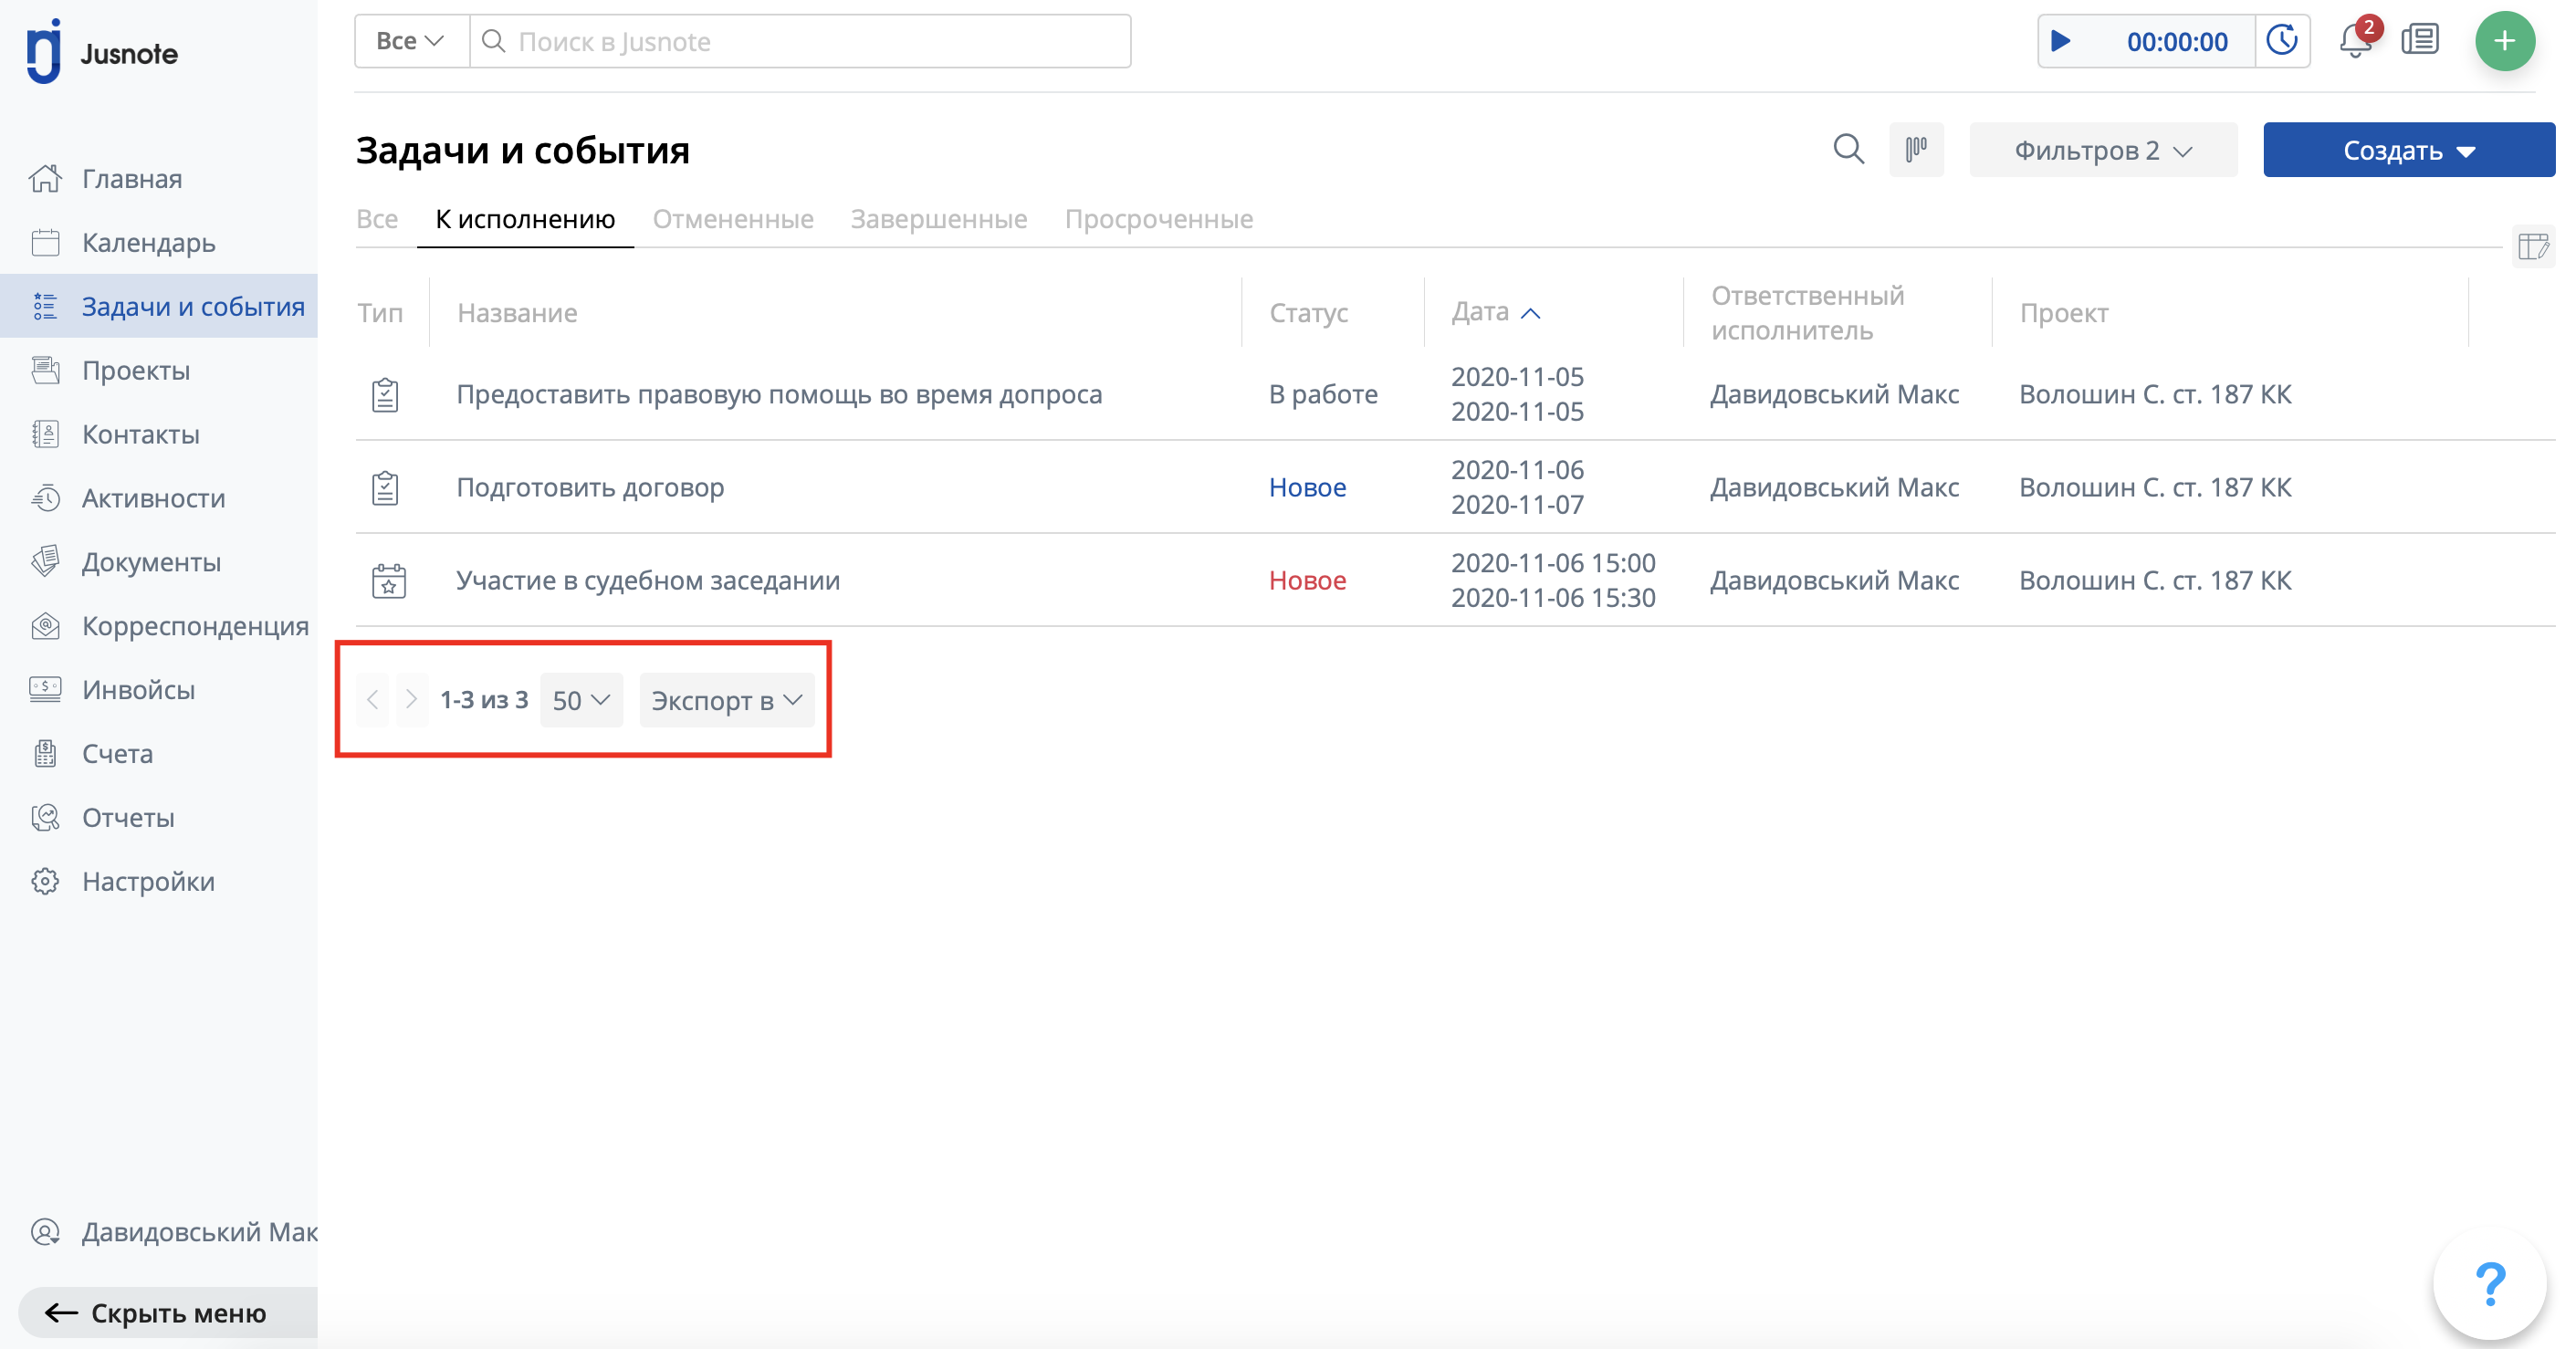
Task: Select the К исполнению tab
Action: [525, 219]
